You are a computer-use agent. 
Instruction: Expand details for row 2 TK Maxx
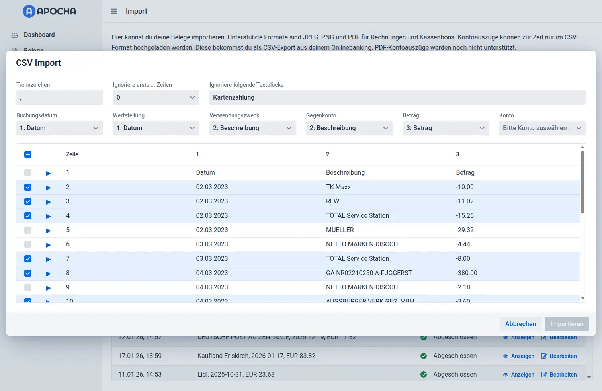(48, 187)
